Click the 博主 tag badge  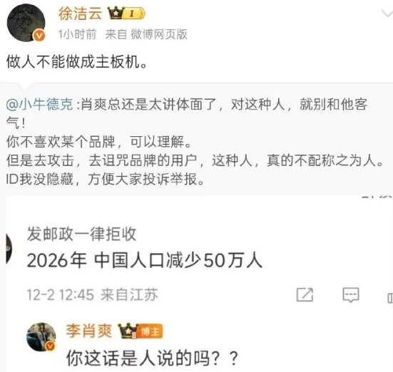coord(150,331)
